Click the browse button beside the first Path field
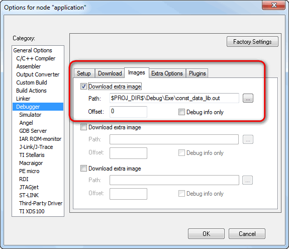The image size is (289, 249). coord(248,98)
